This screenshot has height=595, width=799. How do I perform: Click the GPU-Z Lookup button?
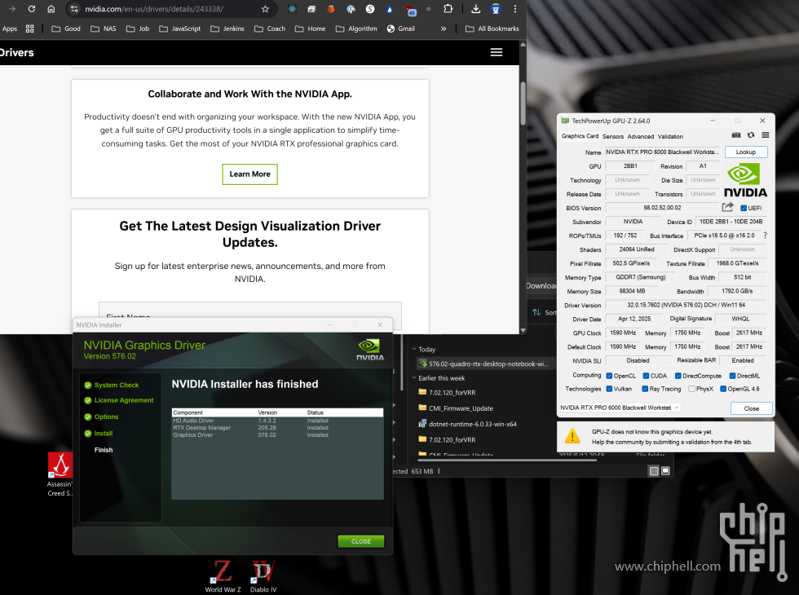point(745,152)
